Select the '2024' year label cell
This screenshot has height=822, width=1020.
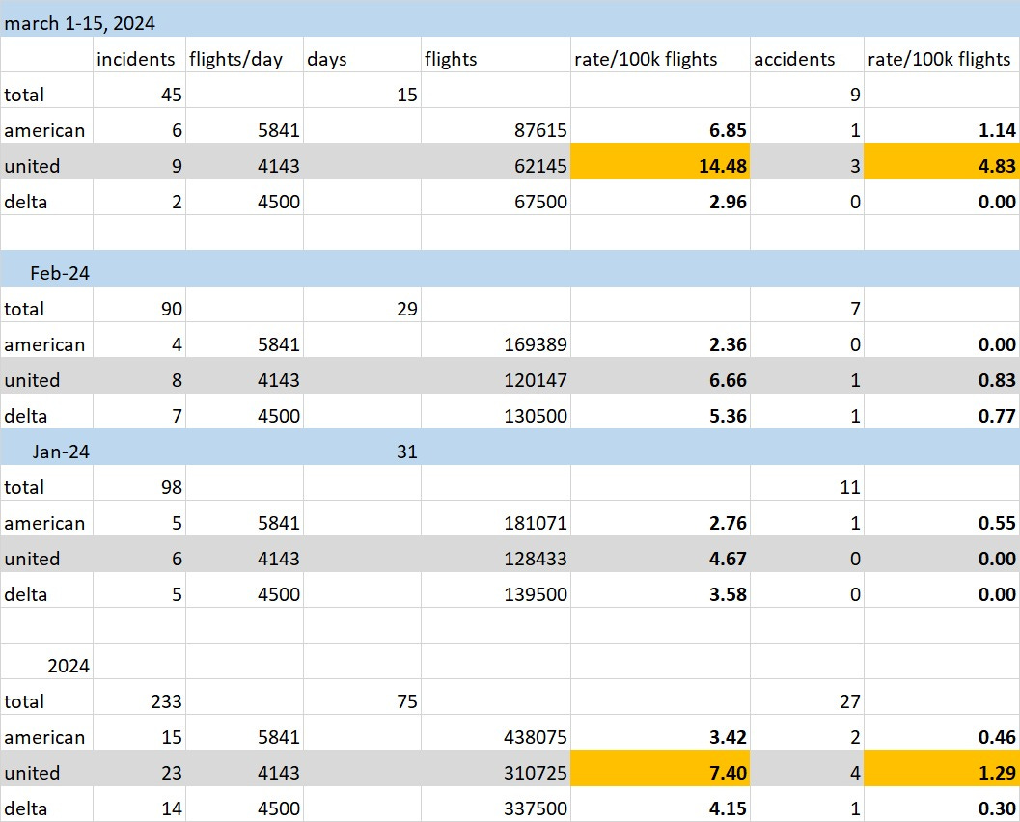pos(47,662)
